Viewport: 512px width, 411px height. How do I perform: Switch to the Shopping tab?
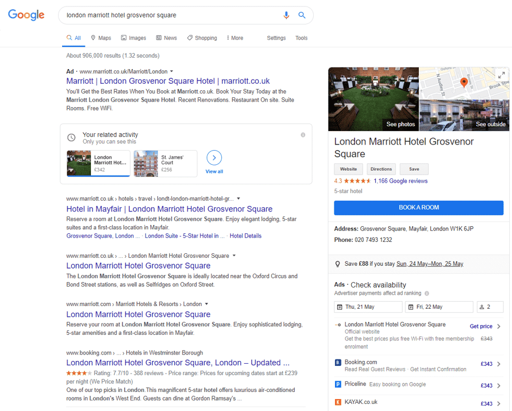(x=202, y=38)
